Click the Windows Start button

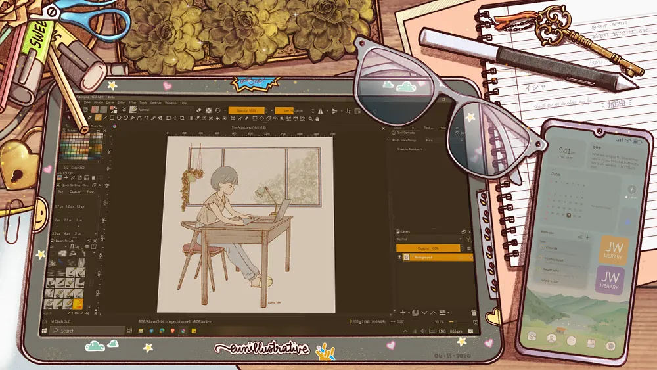point(45,331)
